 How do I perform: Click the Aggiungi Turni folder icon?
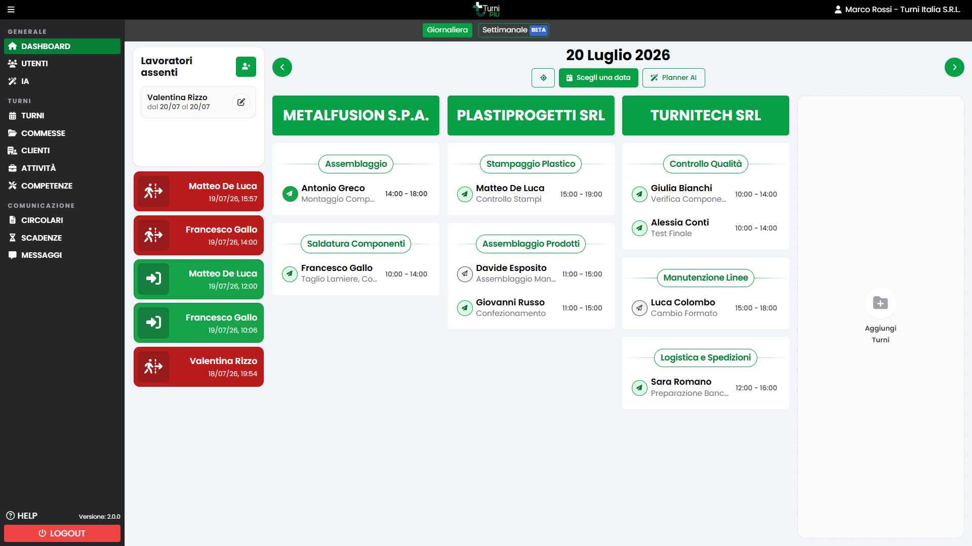tap(880, 303)
